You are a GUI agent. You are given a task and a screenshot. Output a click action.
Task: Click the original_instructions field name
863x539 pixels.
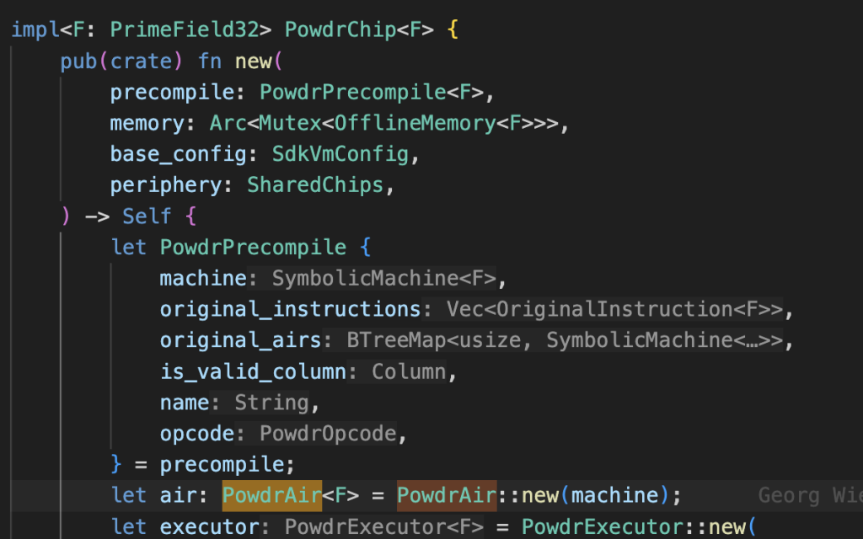[290, 309]
